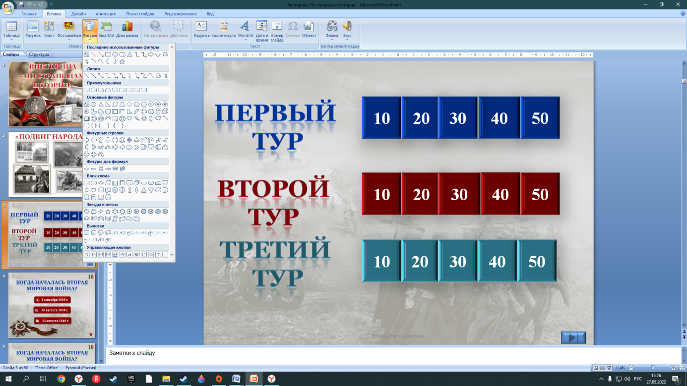Click blue 10 button of Первый тур
Viewport: 687px width, 386px height.
[381, 117]
